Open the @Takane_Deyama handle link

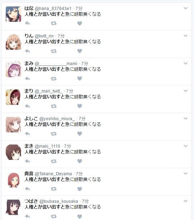[x=53, y=174]
